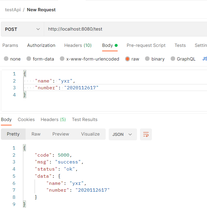The image size is (207, 213).
Task: Open the Test Results tab
Action: coord(85,120)
